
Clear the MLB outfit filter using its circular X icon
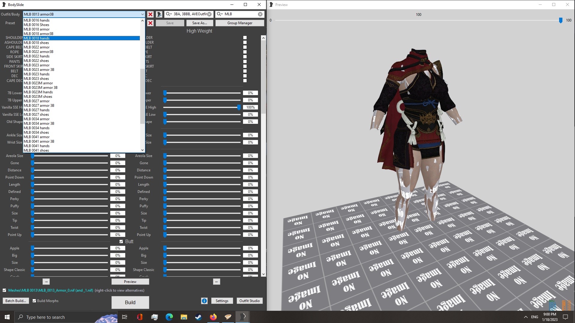pos(259,14)
